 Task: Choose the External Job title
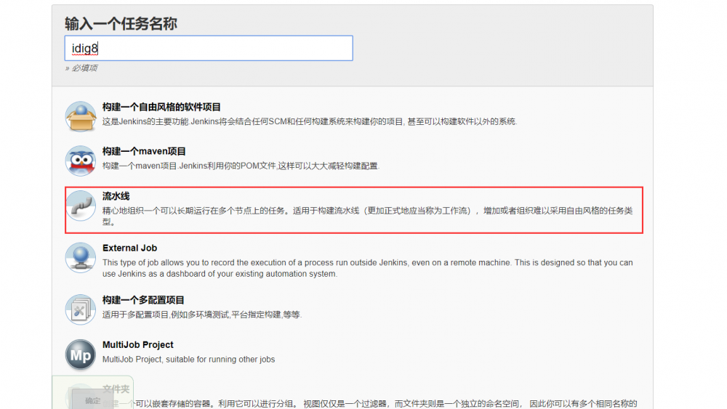(130, 248)
